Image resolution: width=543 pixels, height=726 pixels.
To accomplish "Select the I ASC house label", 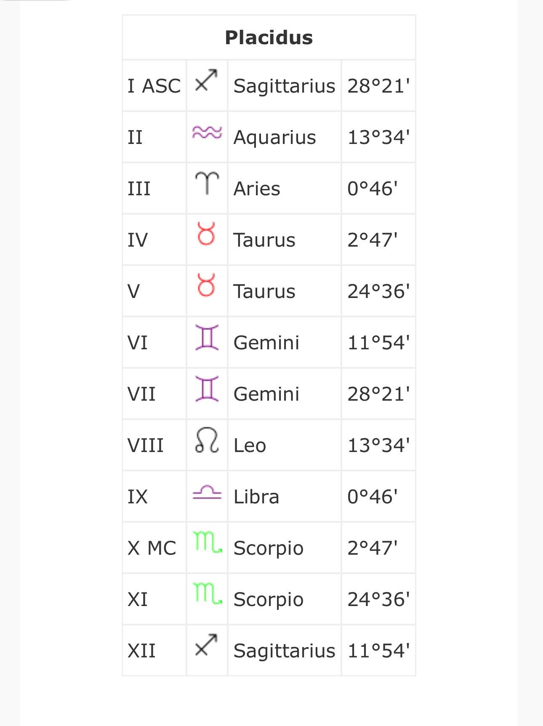I will click(154, 86).
